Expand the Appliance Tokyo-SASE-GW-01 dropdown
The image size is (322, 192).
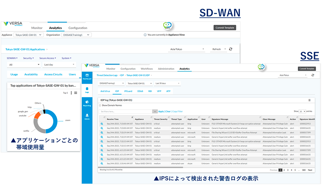[28, 35]
